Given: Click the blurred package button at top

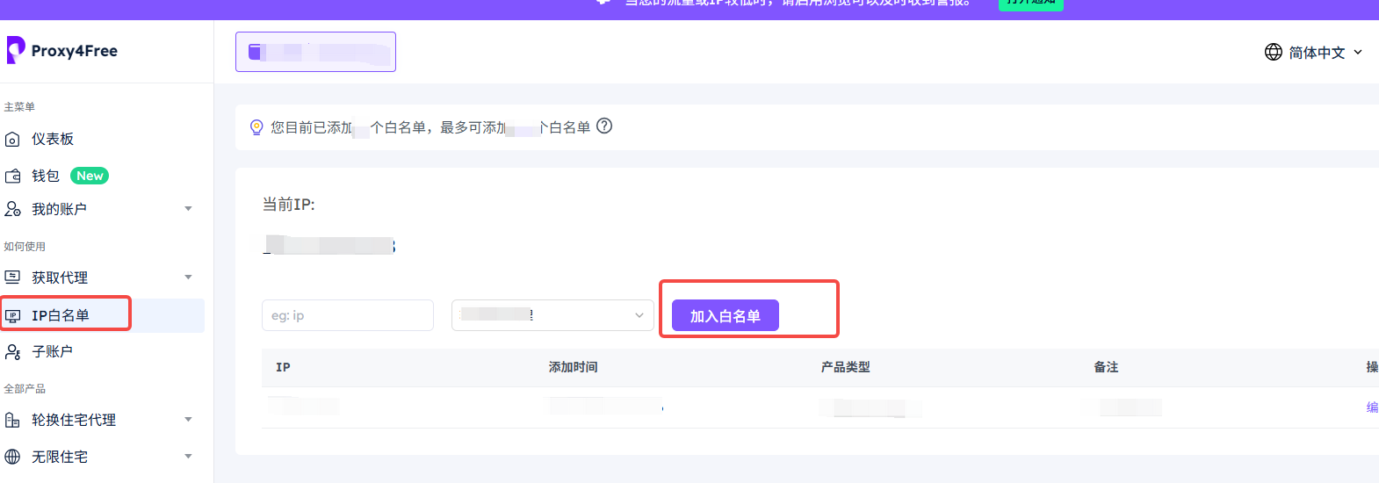Looking at the screenshot, I should [x=315, y=52].
